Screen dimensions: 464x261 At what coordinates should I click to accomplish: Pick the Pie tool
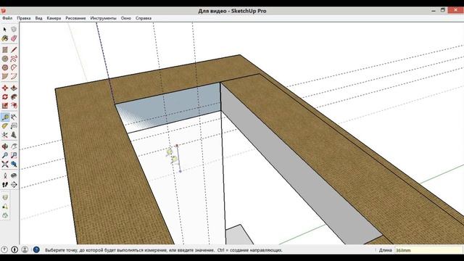pos(5,76)
